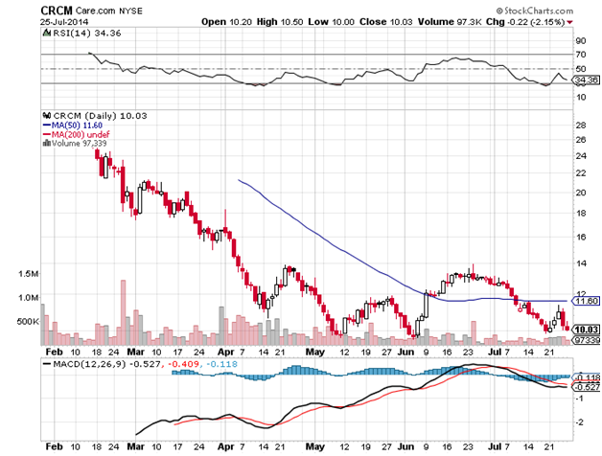Image resolution: width=602 pixels, height=456 pixels.
Task: Click the 25-Jul-2014 date label
Action: 64,20
